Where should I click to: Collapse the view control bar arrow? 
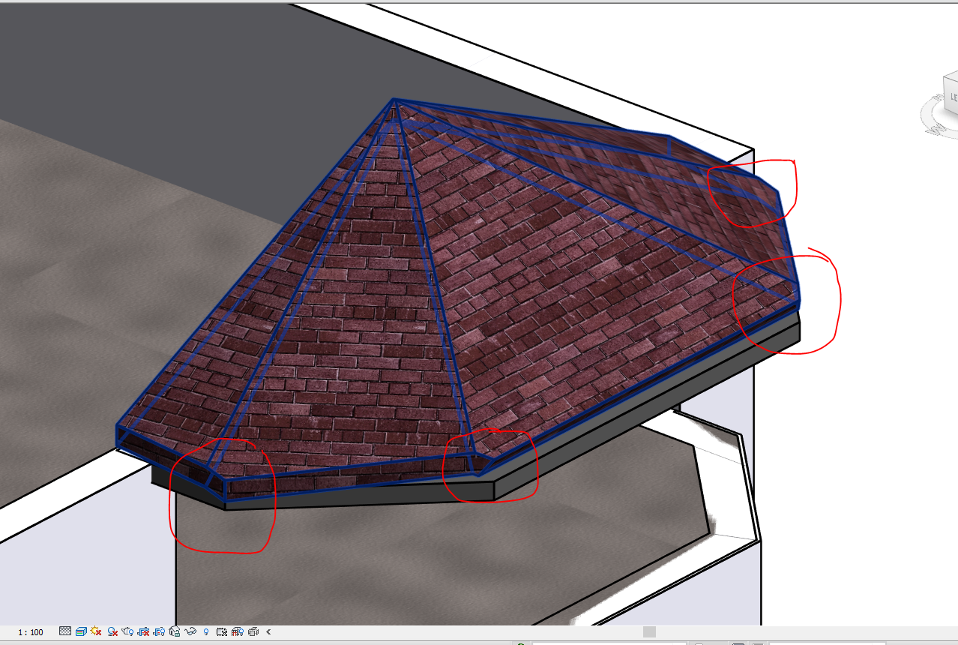tap(268, 631)
